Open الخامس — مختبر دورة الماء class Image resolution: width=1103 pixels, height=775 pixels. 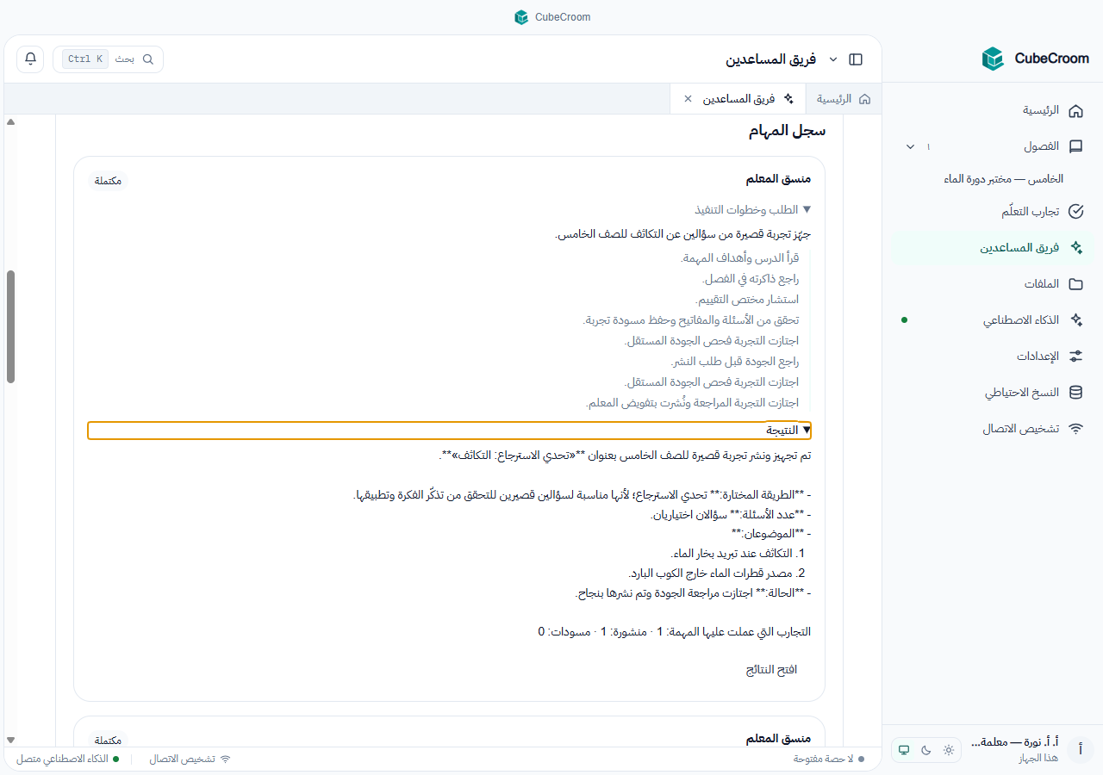point(1002,179)
